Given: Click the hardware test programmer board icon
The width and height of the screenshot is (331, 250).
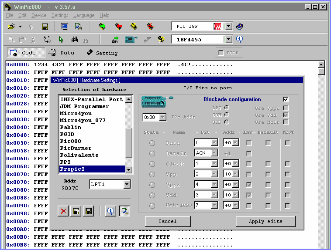Looking at the screenshot, I should (131, 39).
